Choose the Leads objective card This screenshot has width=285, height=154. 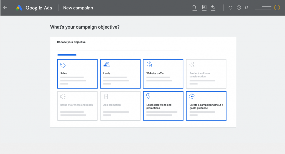(120, 74)
